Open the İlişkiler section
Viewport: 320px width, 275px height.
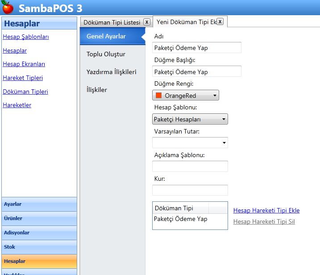97,90
